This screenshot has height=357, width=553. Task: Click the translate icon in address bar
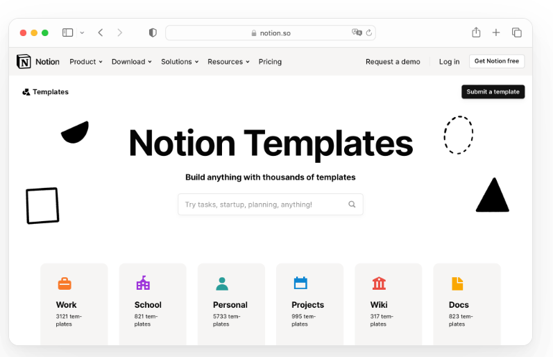[357, 33]
